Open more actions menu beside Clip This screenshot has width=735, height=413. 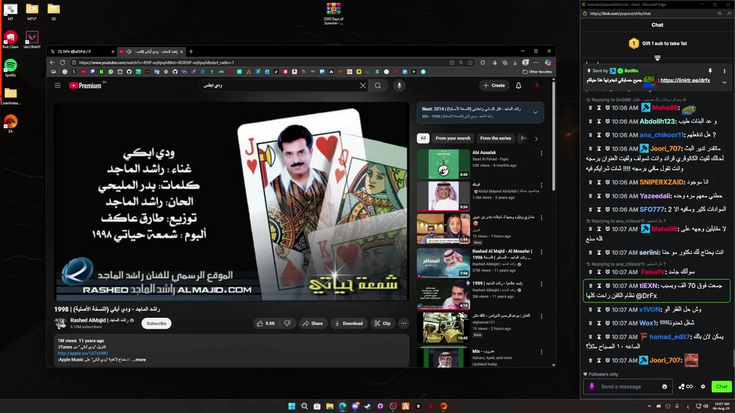[x=404, y=324]
